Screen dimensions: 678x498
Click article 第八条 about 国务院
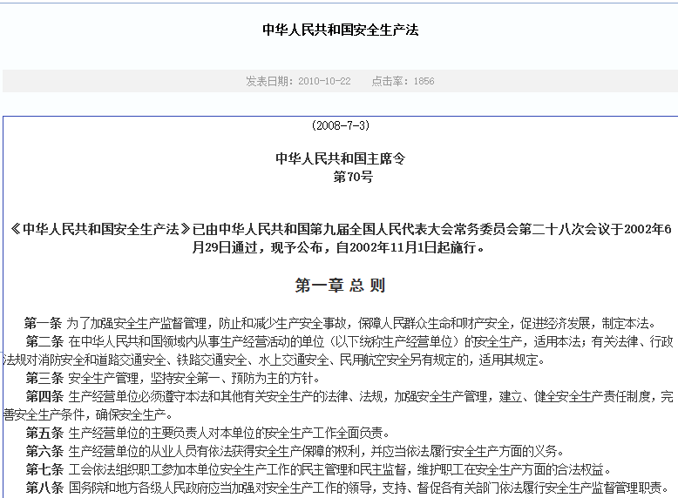(x=348, y=488)
